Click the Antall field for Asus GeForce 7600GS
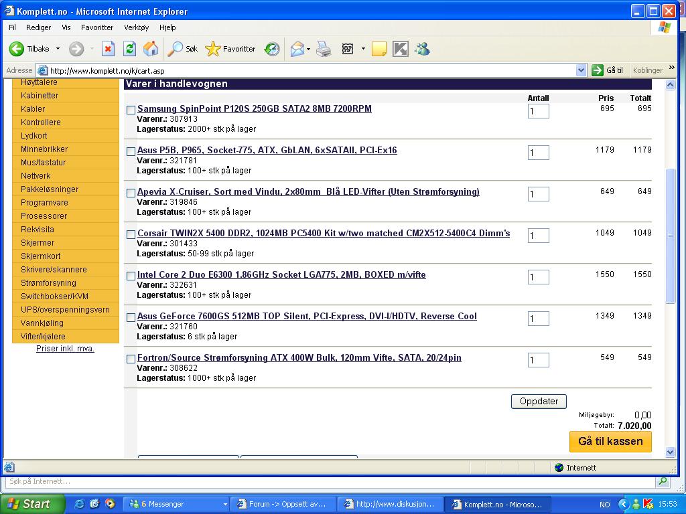 (x=538, y=319)
